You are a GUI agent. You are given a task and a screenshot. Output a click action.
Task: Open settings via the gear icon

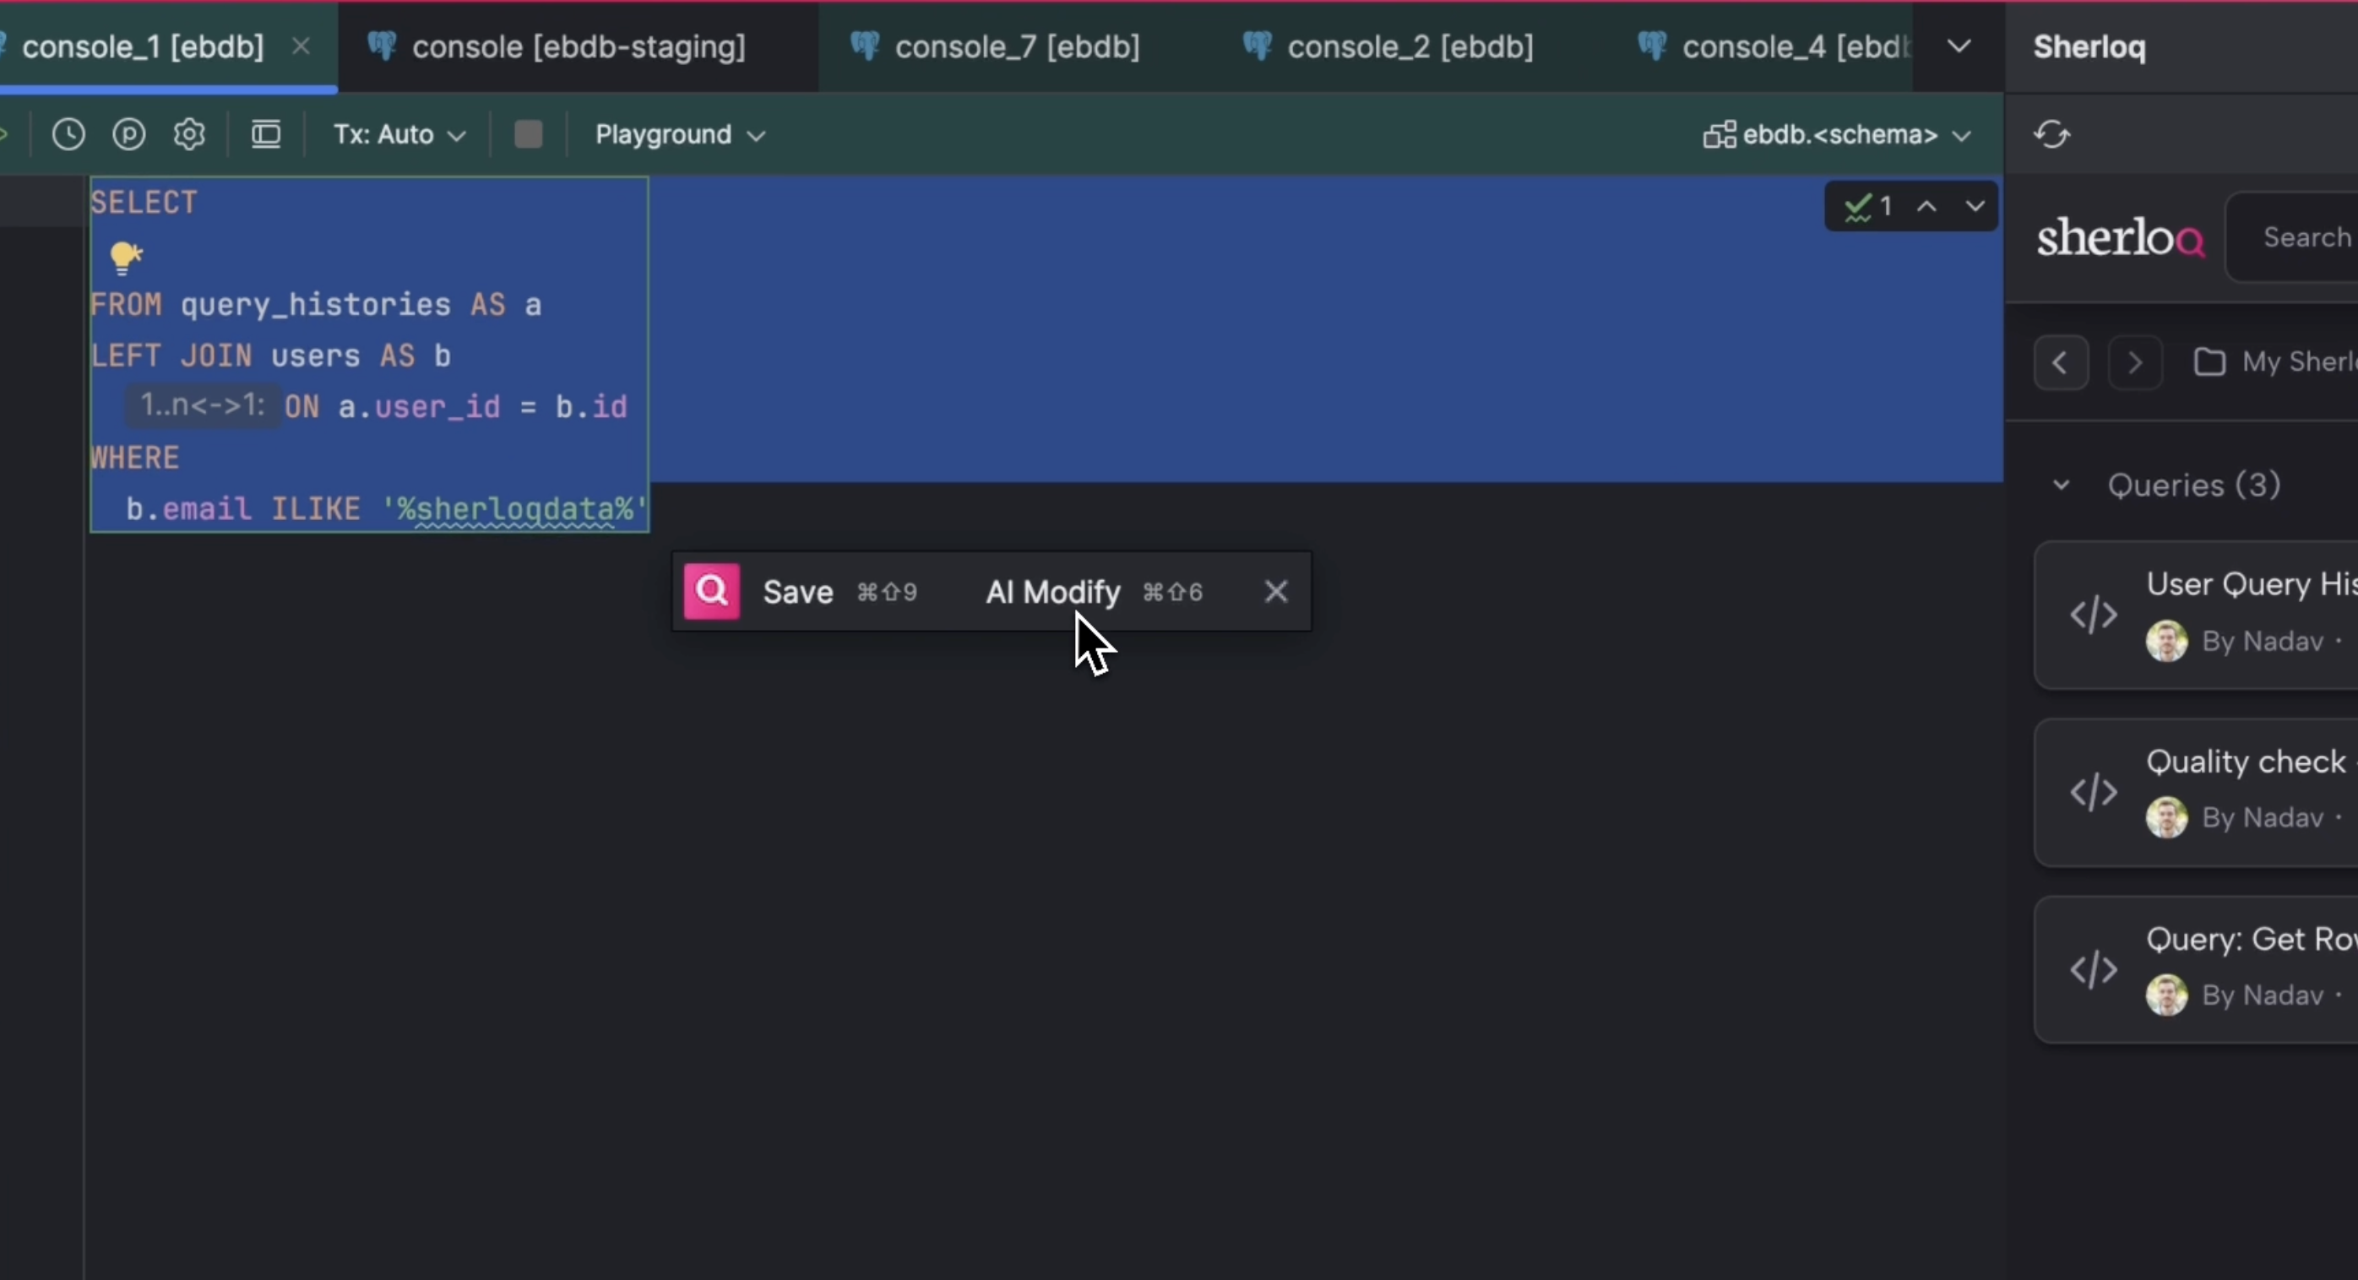pyautogui.click(x=189, y=133)
